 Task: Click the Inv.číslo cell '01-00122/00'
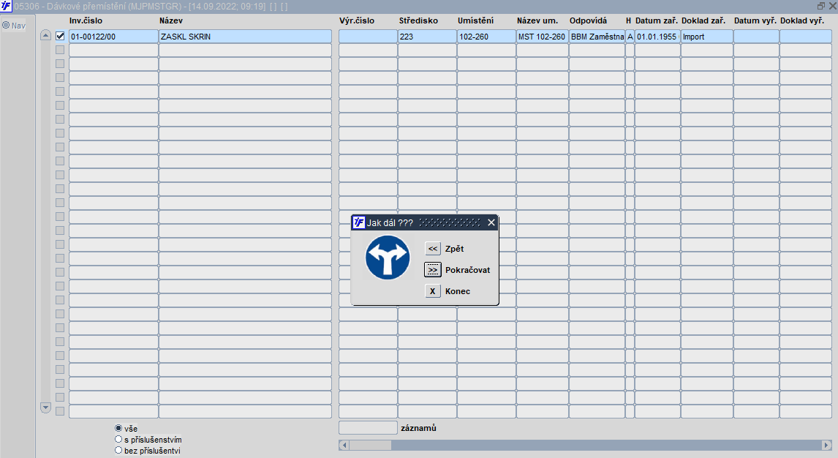tap(113, 37)
